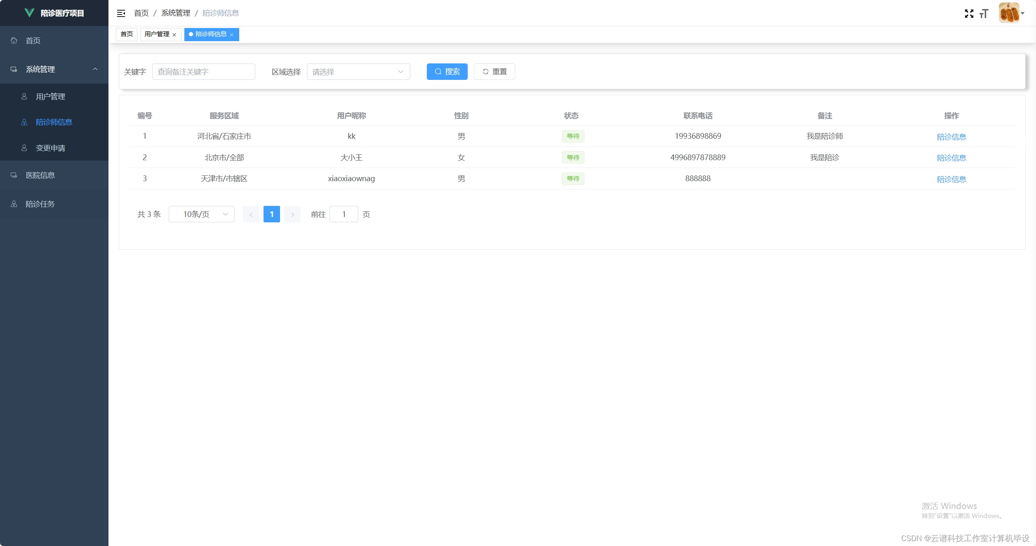The width and height of the screenshot is (1036, 546).
Task: Open 首页 from the sidebar
Action: (33, 40)
